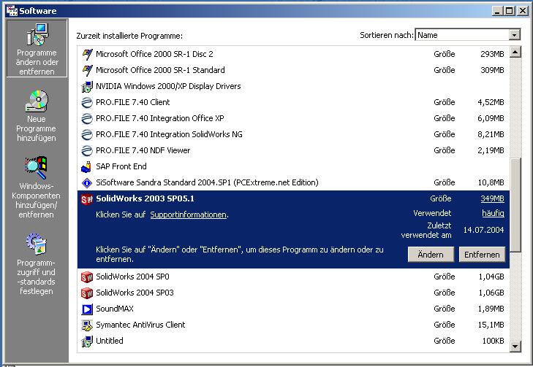Click the SiSoftware Sandra blue diamond icon
Screen dimensions: 533x367
point(87,183)
